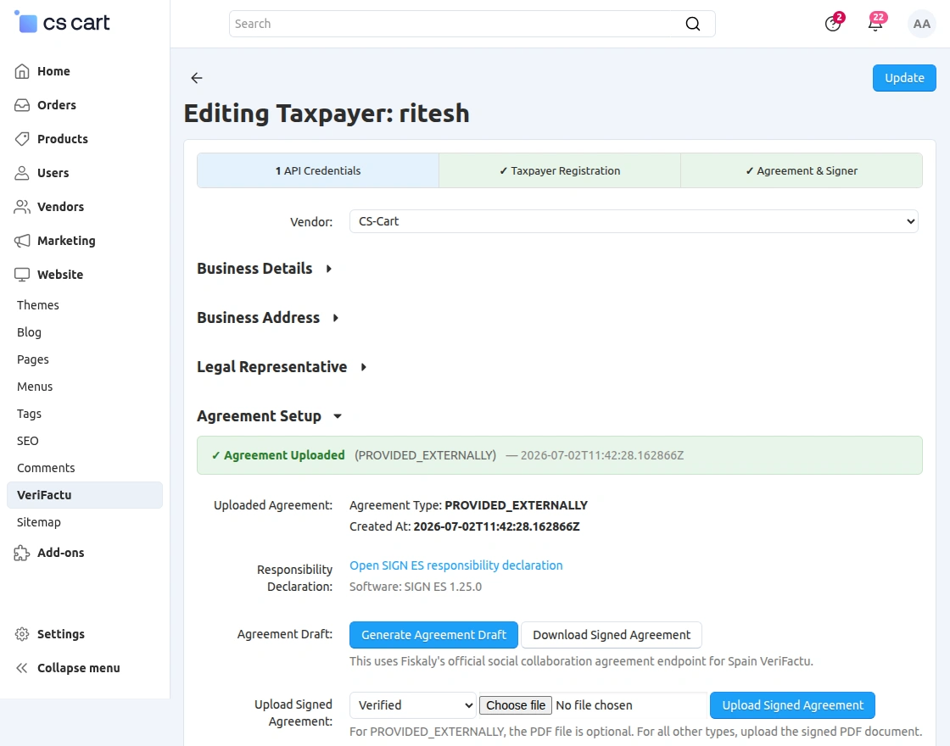
Task: Open the Sitemap submenu item
Action: pos(39,522)
